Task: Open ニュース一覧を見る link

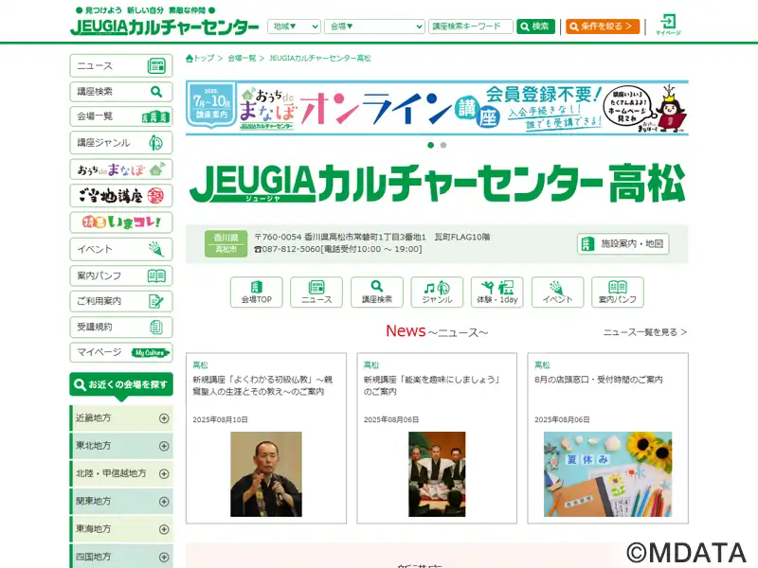Action: pyautogui.click(x=645, y=332)
